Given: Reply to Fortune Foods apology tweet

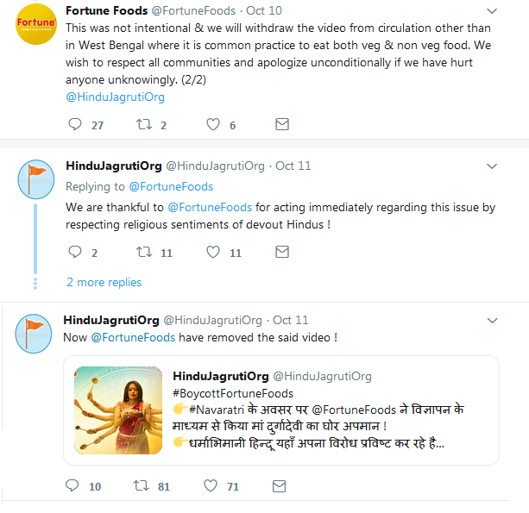Looking at the screenshot, I should coord(75,125).
